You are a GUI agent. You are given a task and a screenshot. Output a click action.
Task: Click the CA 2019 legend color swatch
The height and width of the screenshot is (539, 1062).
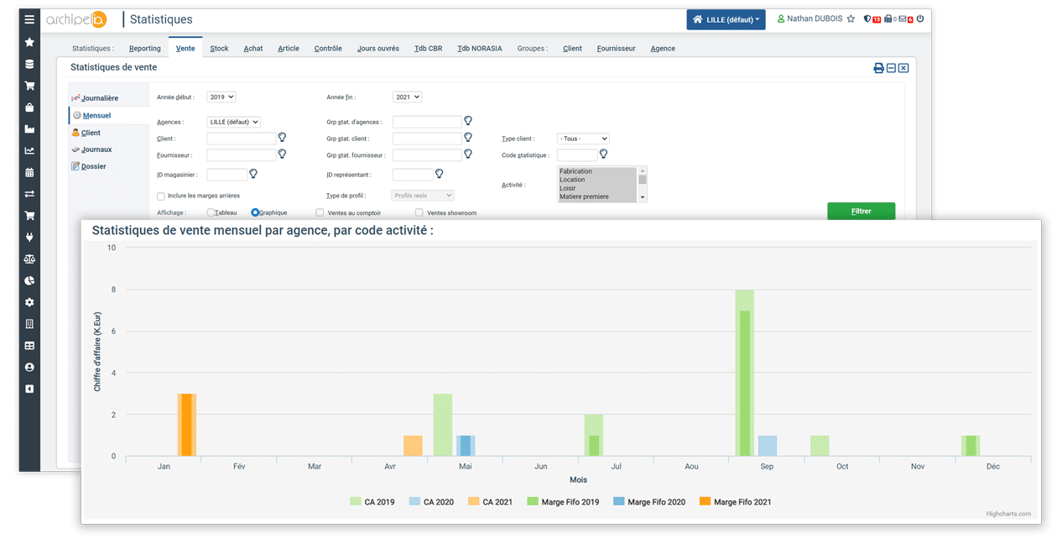[353, 500]
